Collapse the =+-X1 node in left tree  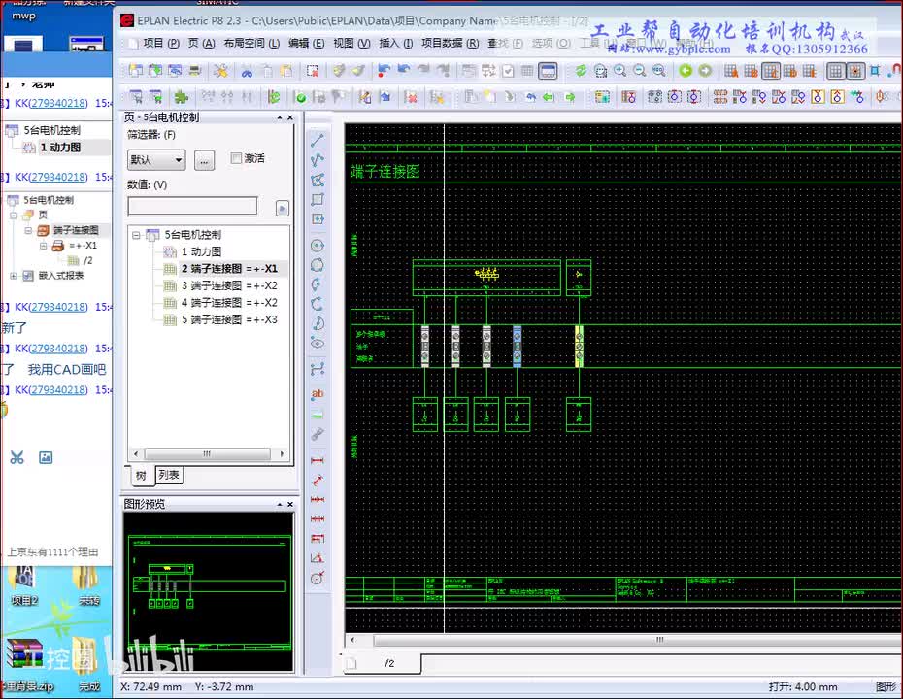click(43, 246)
